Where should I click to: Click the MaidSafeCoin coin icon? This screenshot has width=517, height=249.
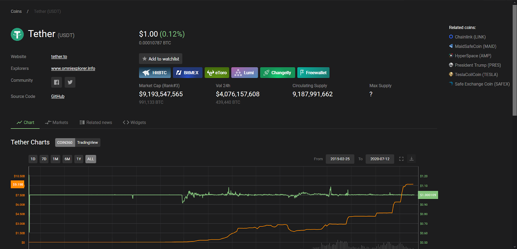click(x=451, y=46)
